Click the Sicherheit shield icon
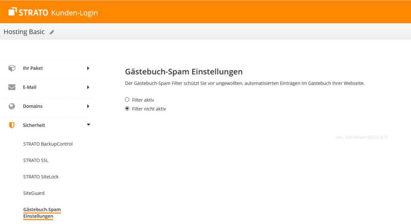 (12, 125)
